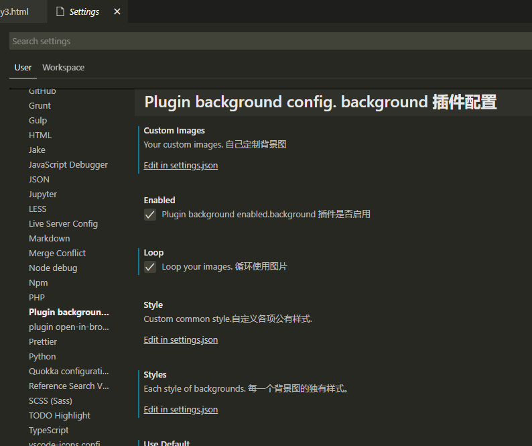Click the Style setting title
The width and height of the screenshot is (532, 446).
coord(153,305)
